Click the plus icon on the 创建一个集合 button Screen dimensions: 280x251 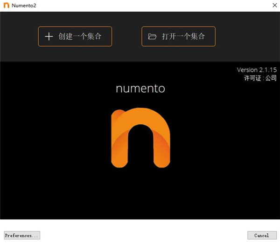49,36
